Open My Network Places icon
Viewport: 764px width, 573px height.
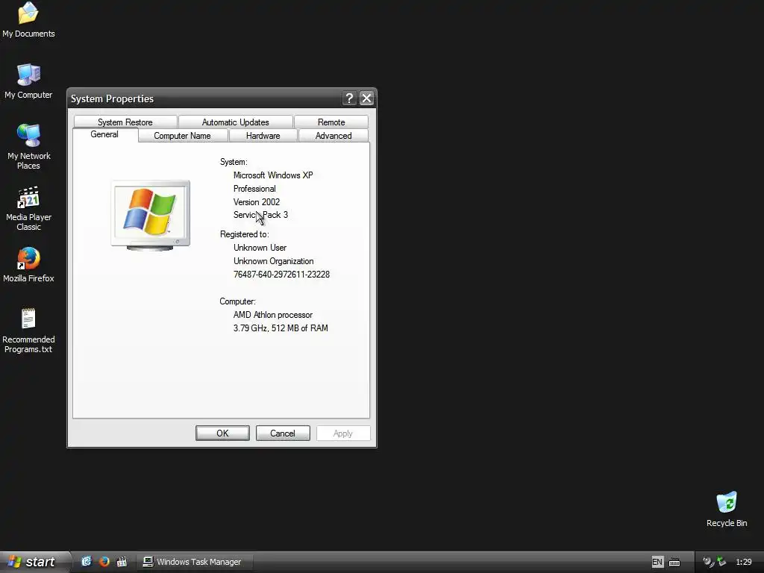point(28,146)
